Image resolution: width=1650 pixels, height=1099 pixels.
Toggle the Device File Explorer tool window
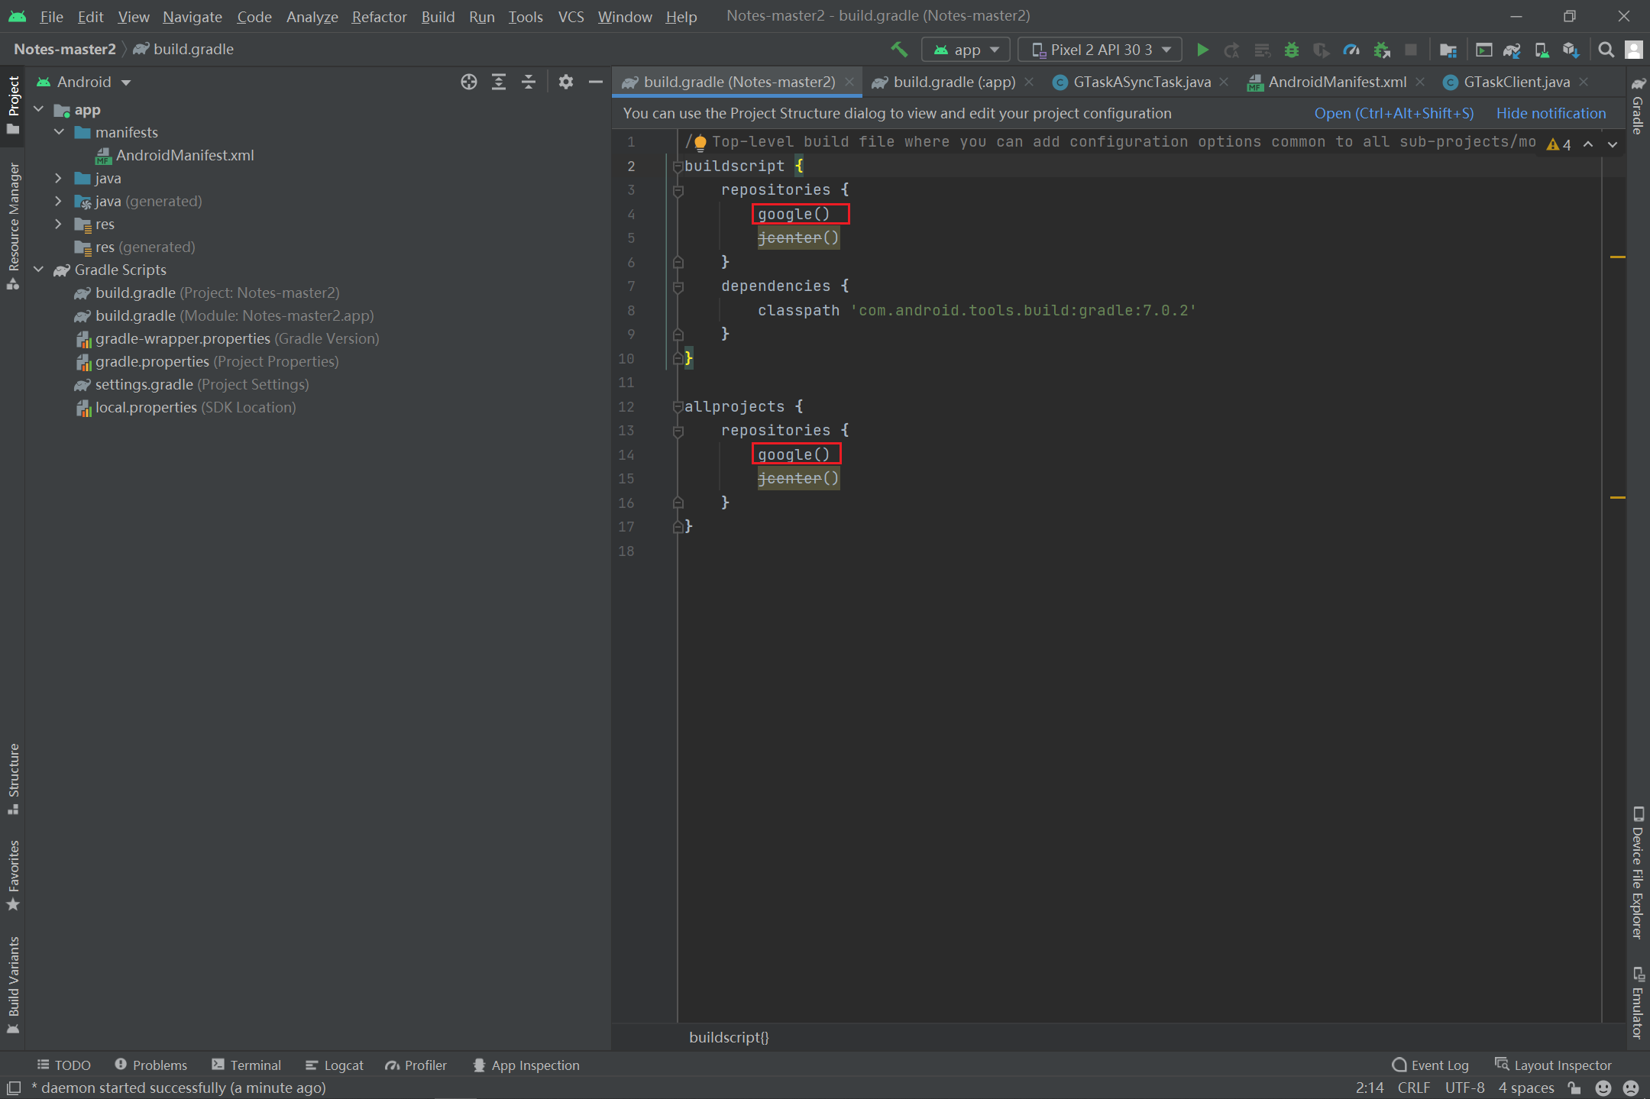1638,872
